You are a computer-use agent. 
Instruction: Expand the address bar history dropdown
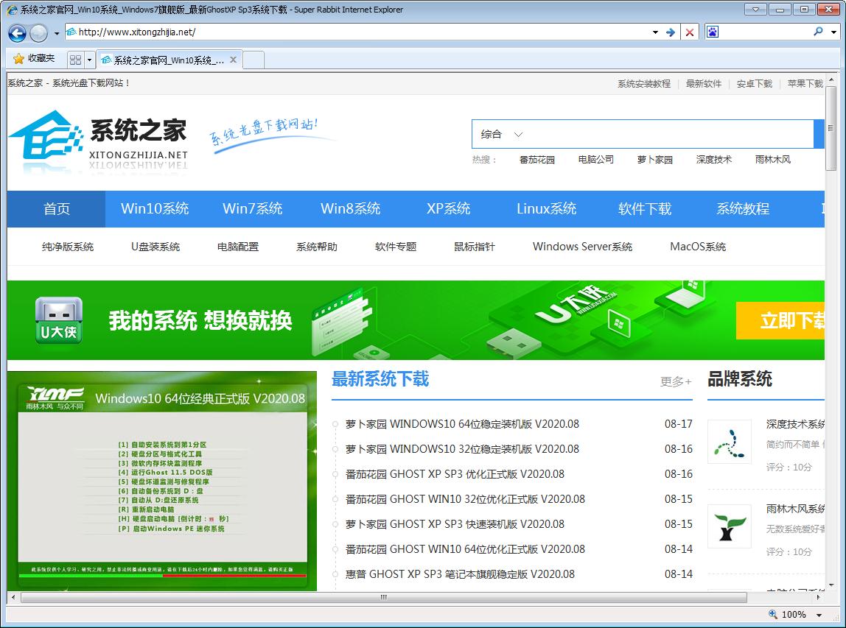[x=654, y=32]
